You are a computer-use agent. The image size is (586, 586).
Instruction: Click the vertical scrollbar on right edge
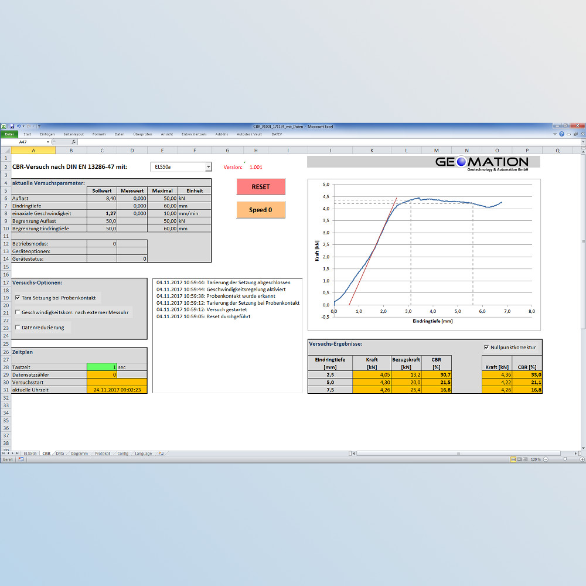tap(583, 241)
